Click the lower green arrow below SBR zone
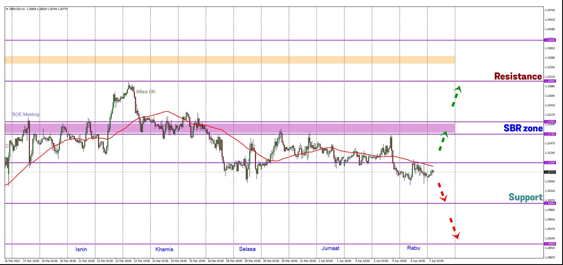The width and height of the screenshot is (563, 265). [x=442, y=141]
